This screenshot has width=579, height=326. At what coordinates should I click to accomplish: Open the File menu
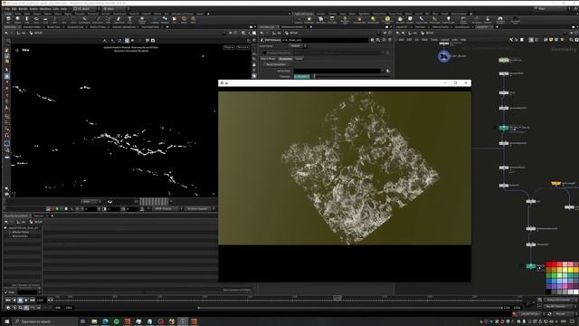click(x=7, y=8)
